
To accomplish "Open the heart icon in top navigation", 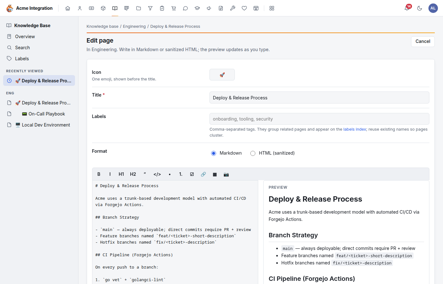I will tap(244, 8).
